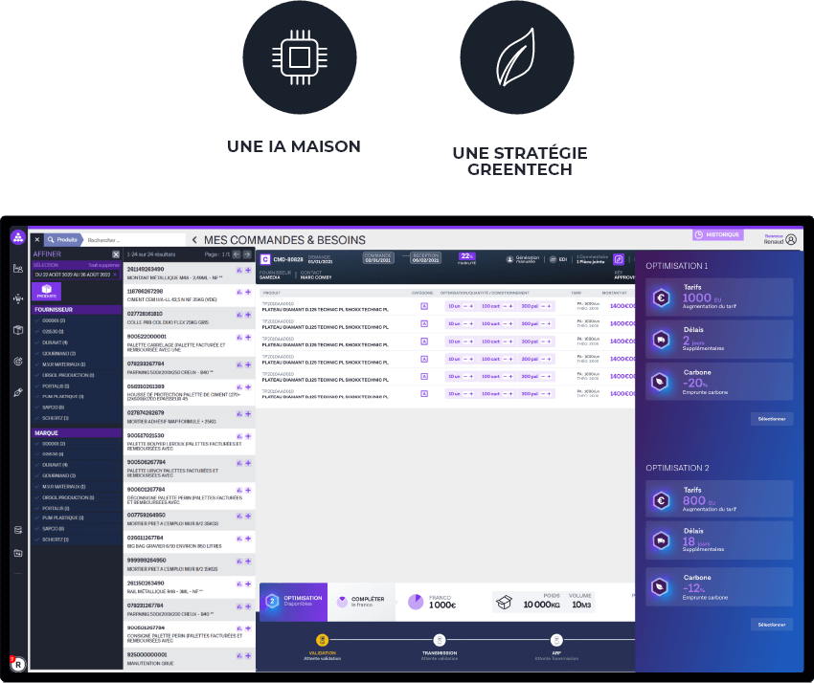Add MONTANT MÉTALLIQUE M48 with plus icon

point(248,271)
